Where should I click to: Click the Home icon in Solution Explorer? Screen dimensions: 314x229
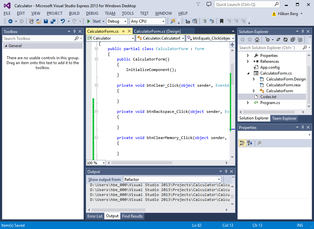pos(257,40)
